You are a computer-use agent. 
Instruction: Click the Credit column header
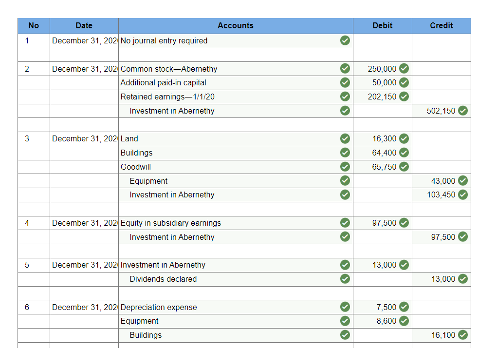click(441, 26)
